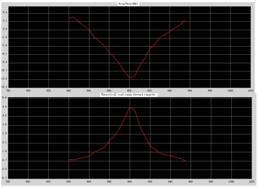Viewport: 258px width, 188px height.
Task: Click the right end of the top red curve
Action: [x=185, y=20]
